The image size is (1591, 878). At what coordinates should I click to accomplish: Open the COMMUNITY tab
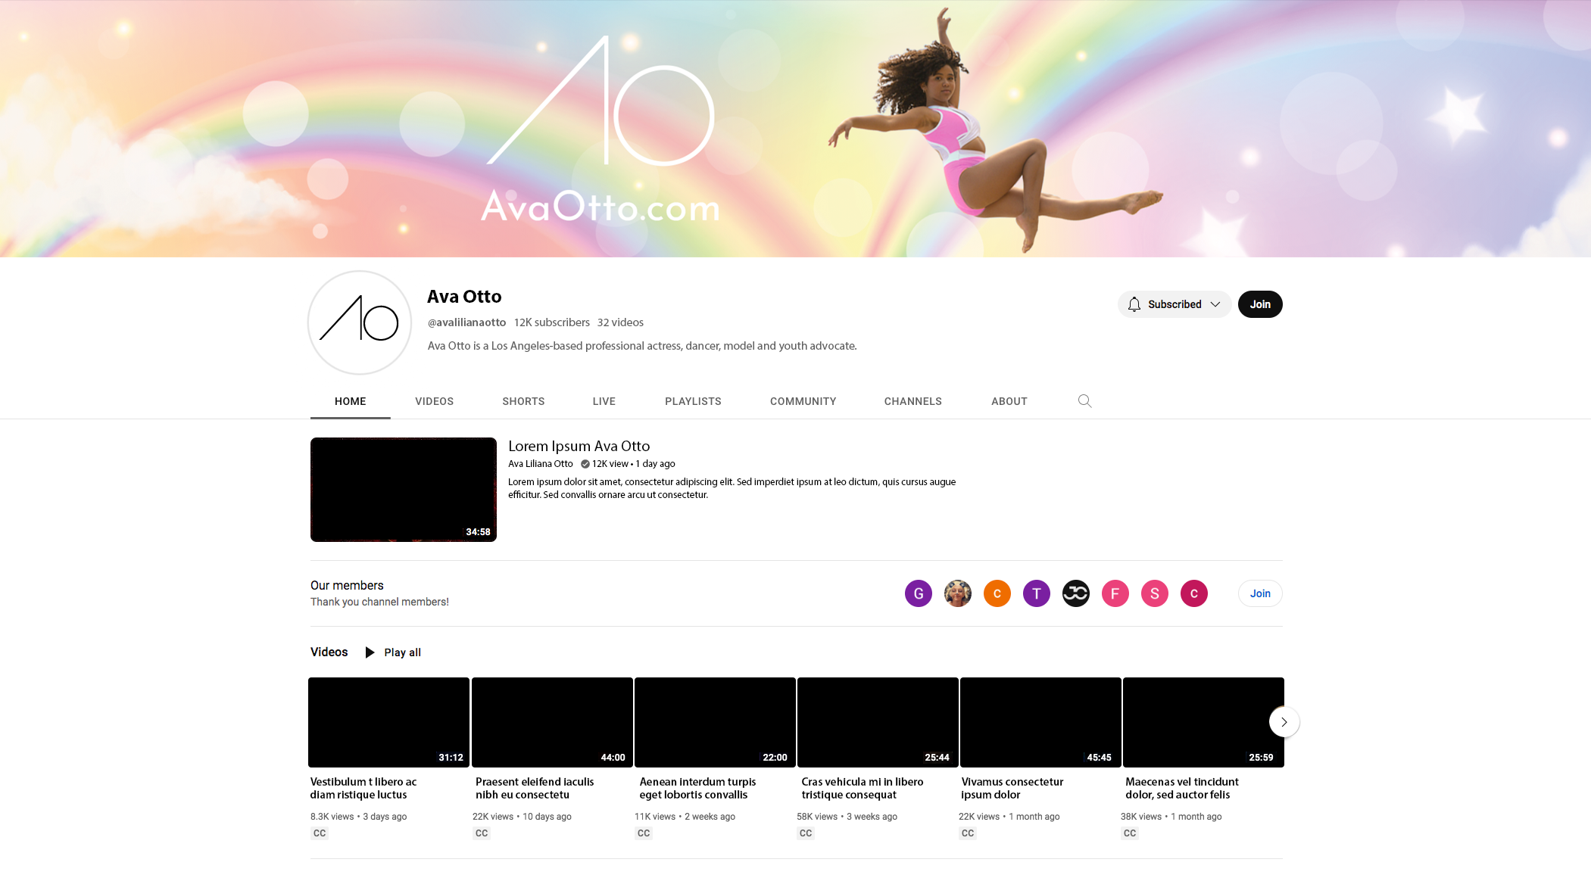[803, 401]
